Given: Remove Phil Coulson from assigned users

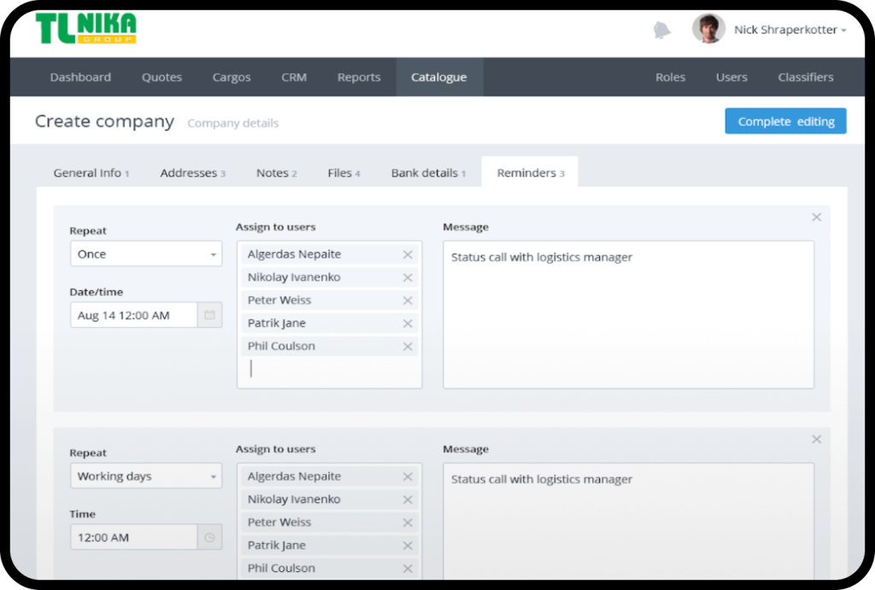Looking at the screenshot, I should coord(409,346).
